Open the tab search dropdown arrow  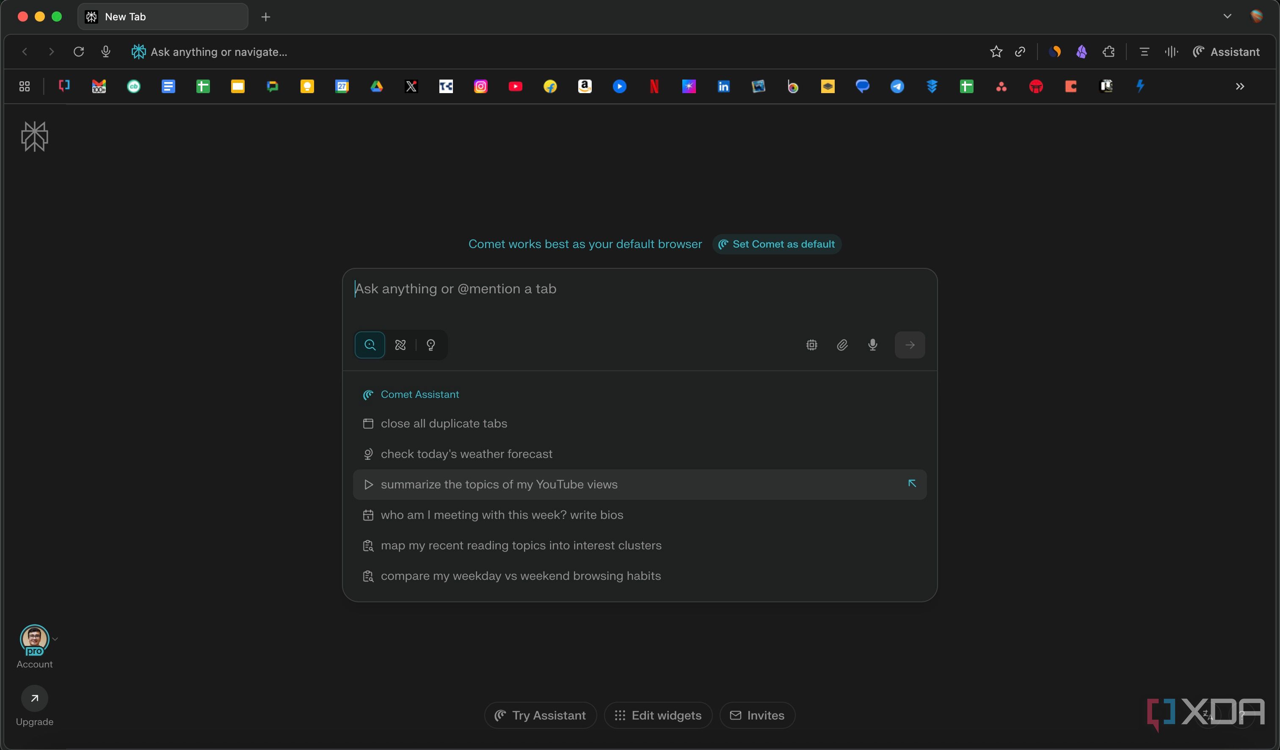pos(1227,16)
